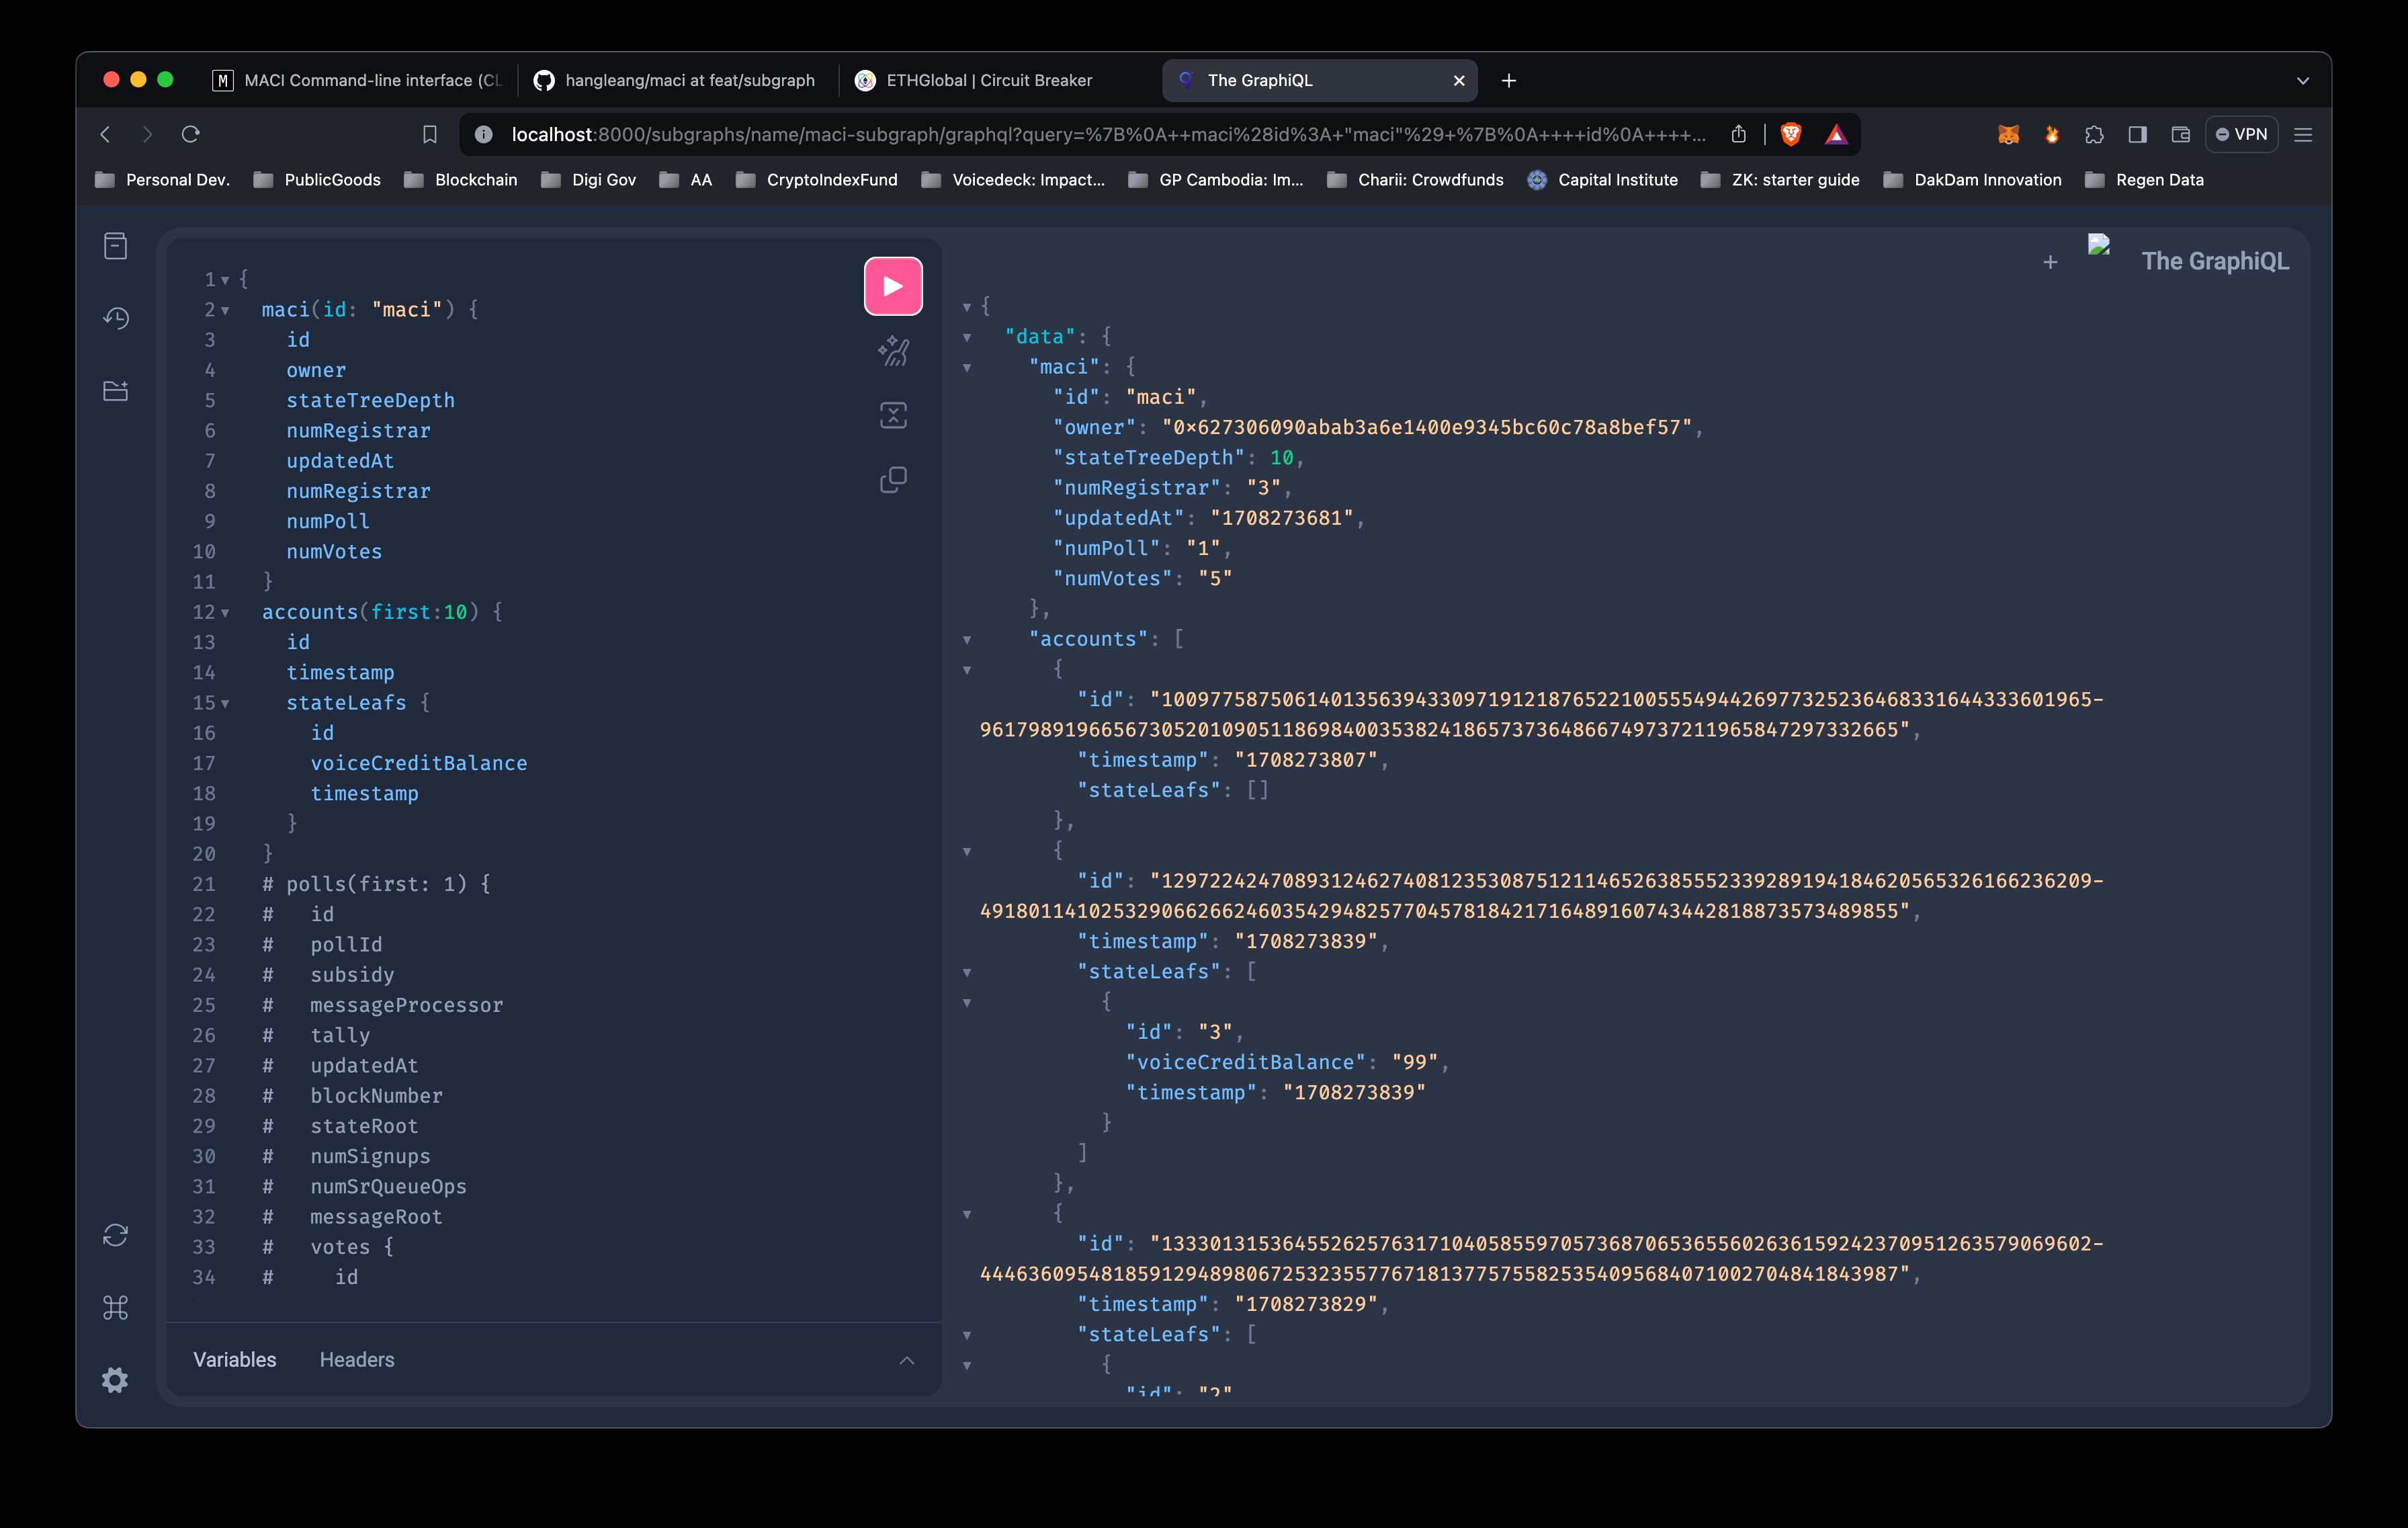
Task: Open the CryptoIndexFund bookmarks folder
Action: 816,180
